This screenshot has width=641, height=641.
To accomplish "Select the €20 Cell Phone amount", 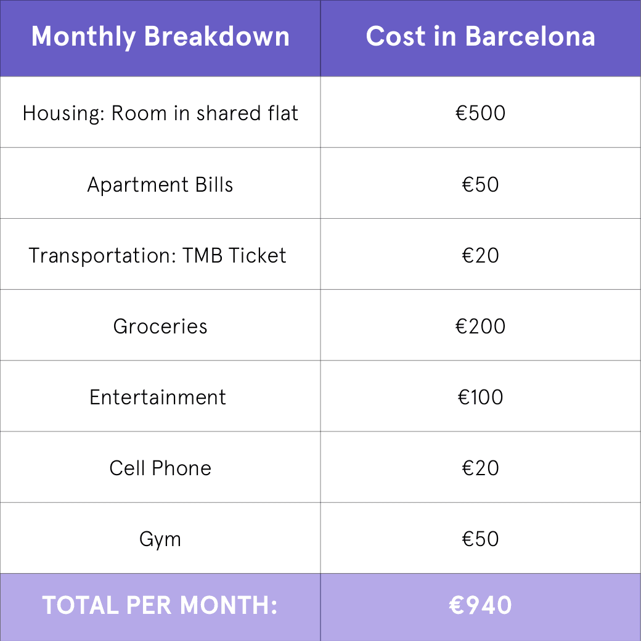I will click(480, 468).
